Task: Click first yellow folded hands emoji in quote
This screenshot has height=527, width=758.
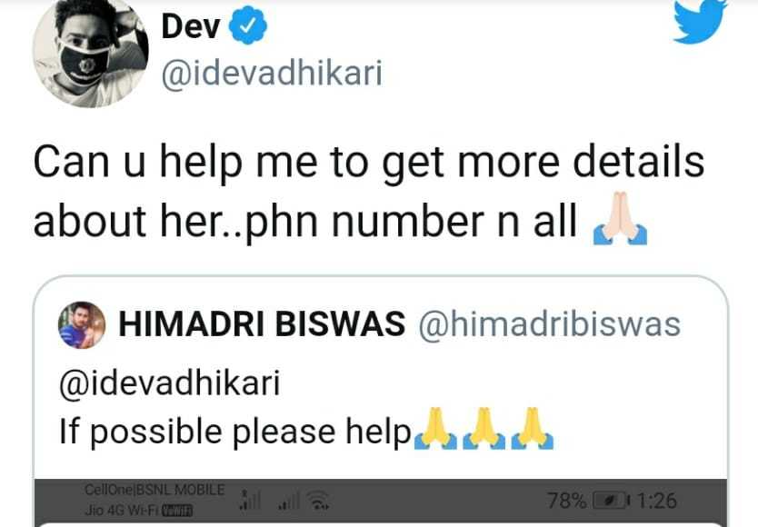Action: tap(435, 429)
